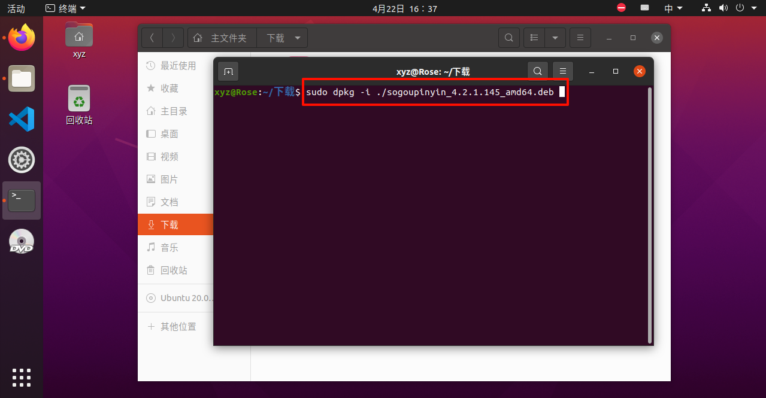The height and width of the screenshot is (398, 766).
Task: Minimize the Files window
Action: click(608, 38)
